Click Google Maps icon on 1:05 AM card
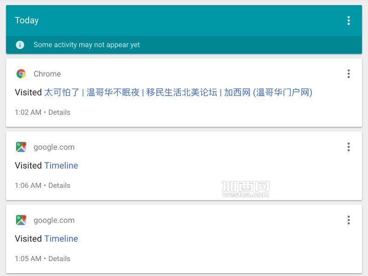Screen dimensions: 368x276 (x=21, y=220)
